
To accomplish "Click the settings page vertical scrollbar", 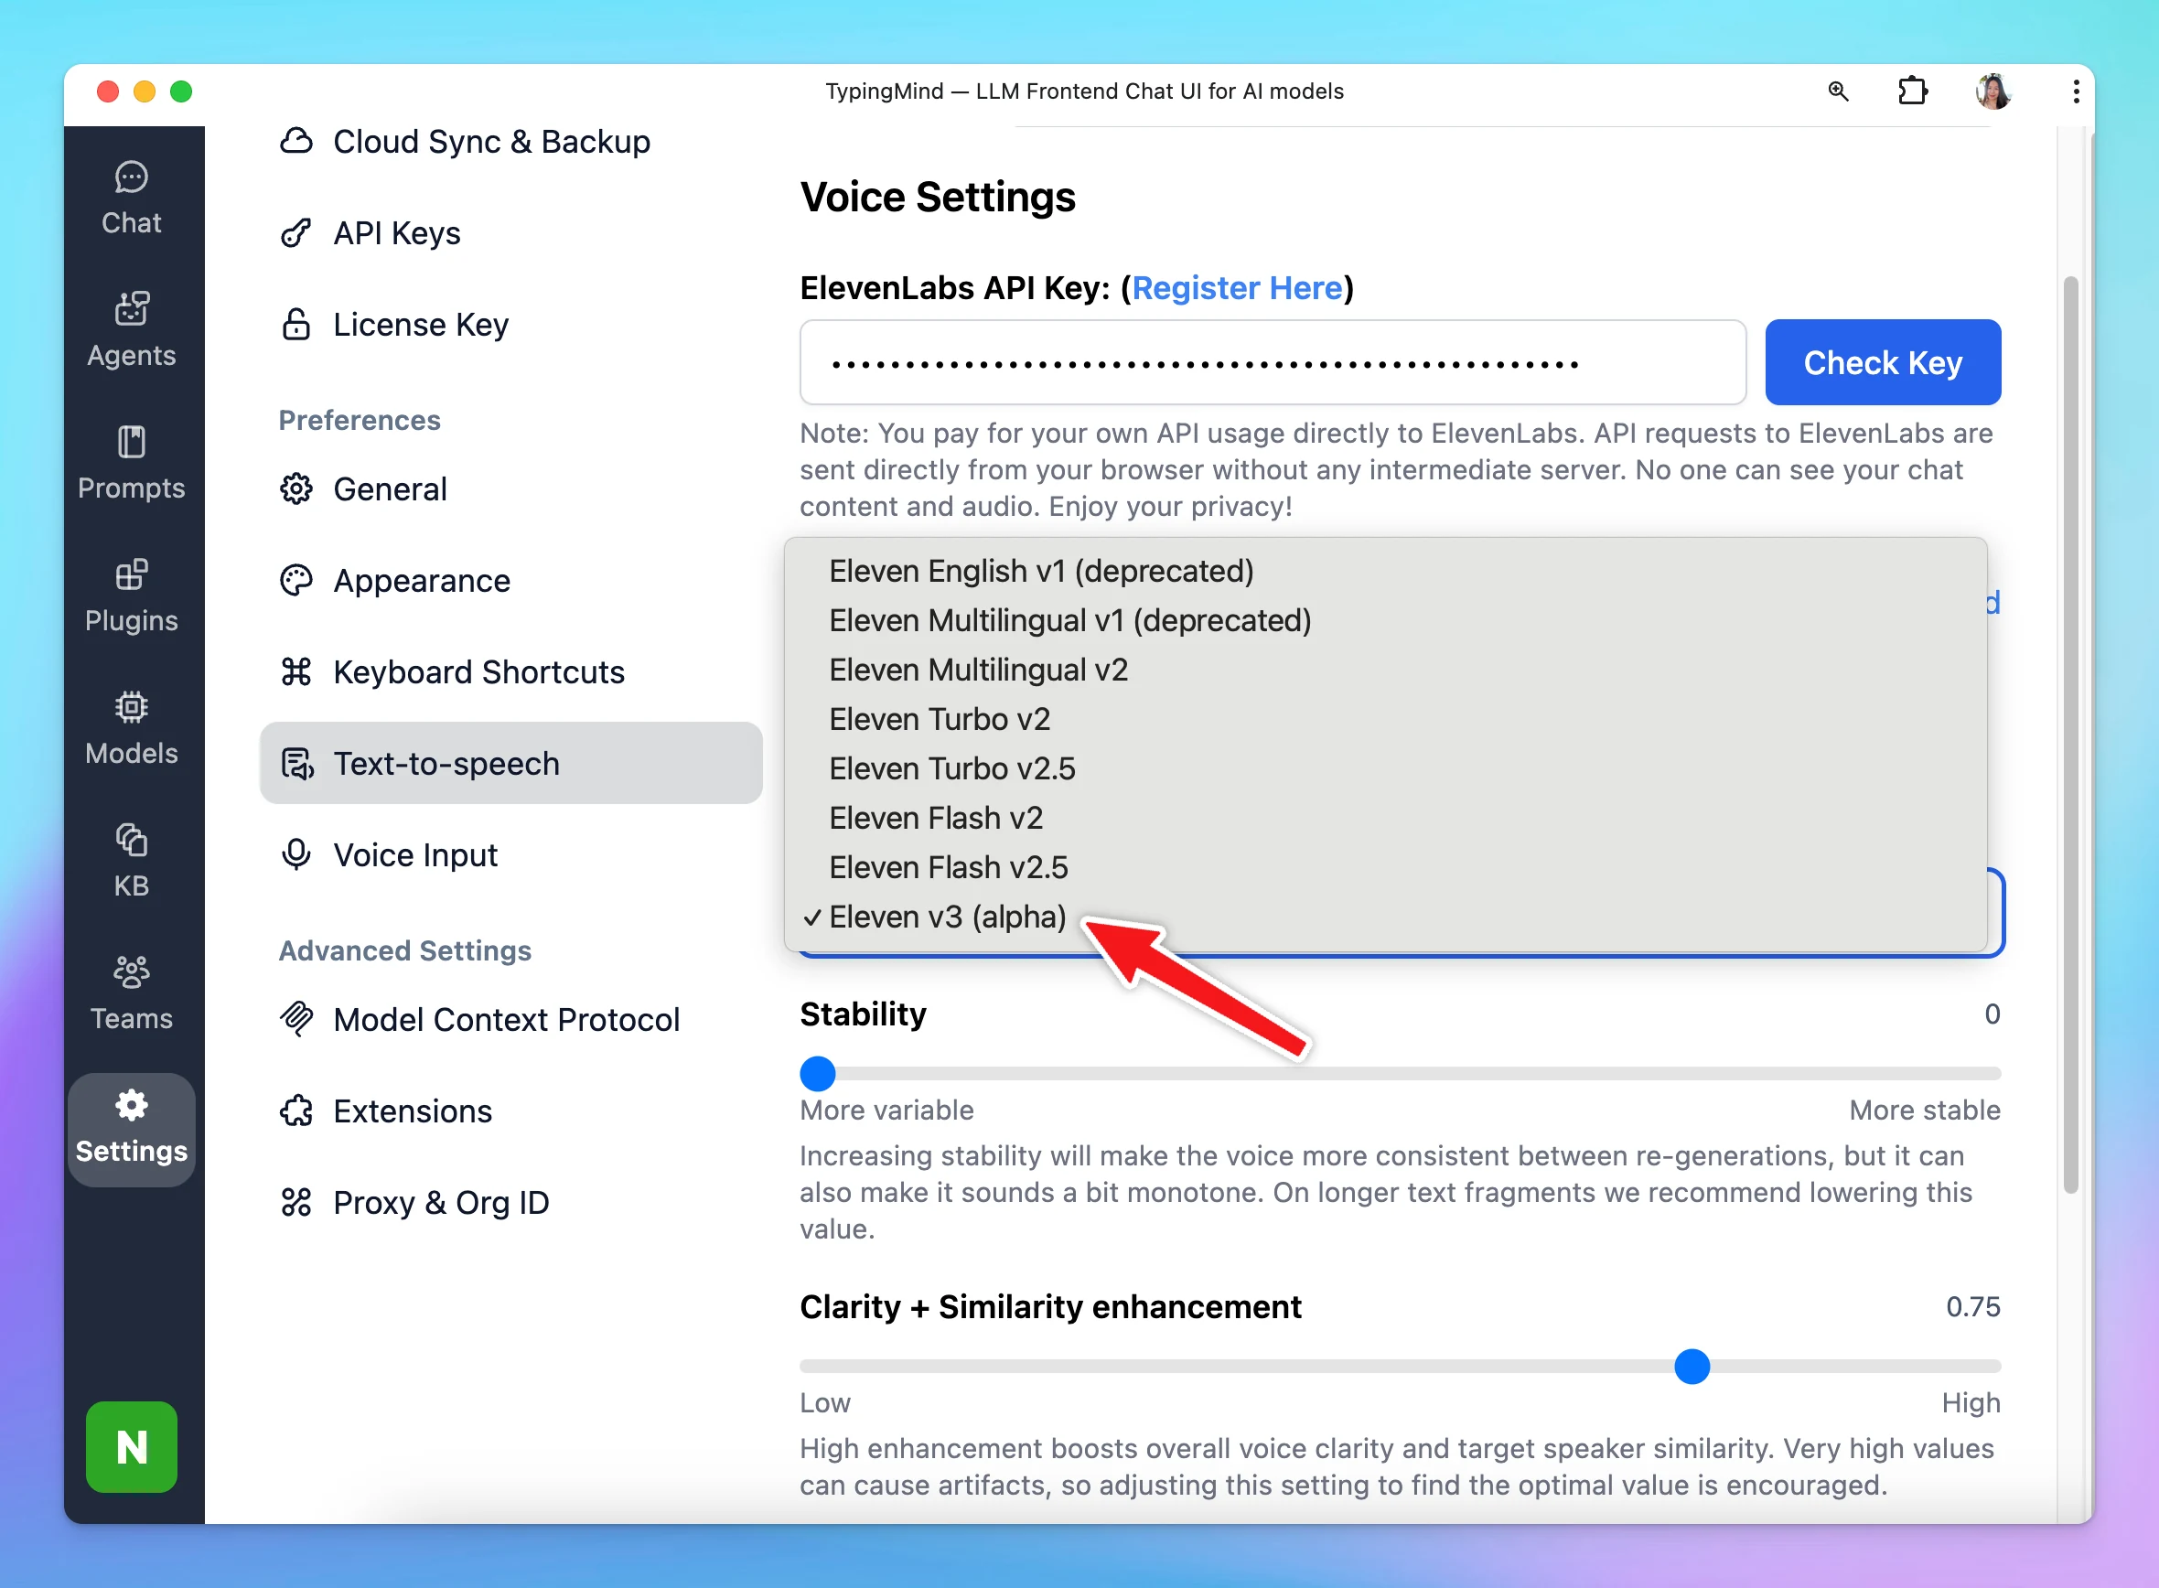I will pyautogui.click(x=2070, y=735).
